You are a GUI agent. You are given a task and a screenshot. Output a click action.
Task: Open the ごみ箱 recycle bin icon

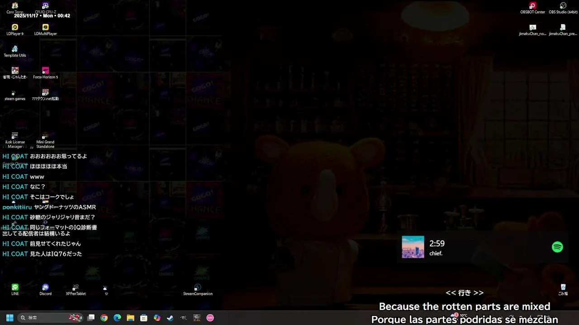pos(563,290)
